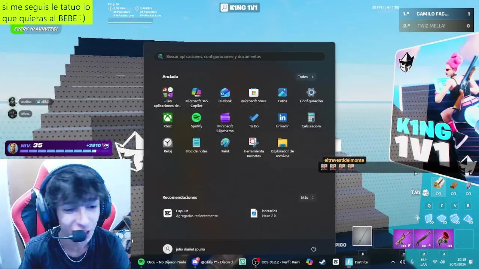Viewport: 479px width, 269px height.
Task: Launch the Calculadora app
Action: [x=311, y=120]
